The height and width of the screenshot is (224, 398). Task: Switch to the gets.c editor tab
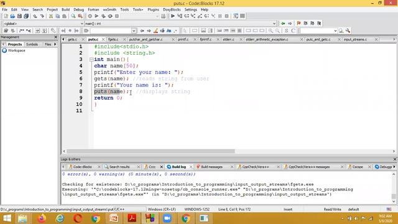click(72, 40)
